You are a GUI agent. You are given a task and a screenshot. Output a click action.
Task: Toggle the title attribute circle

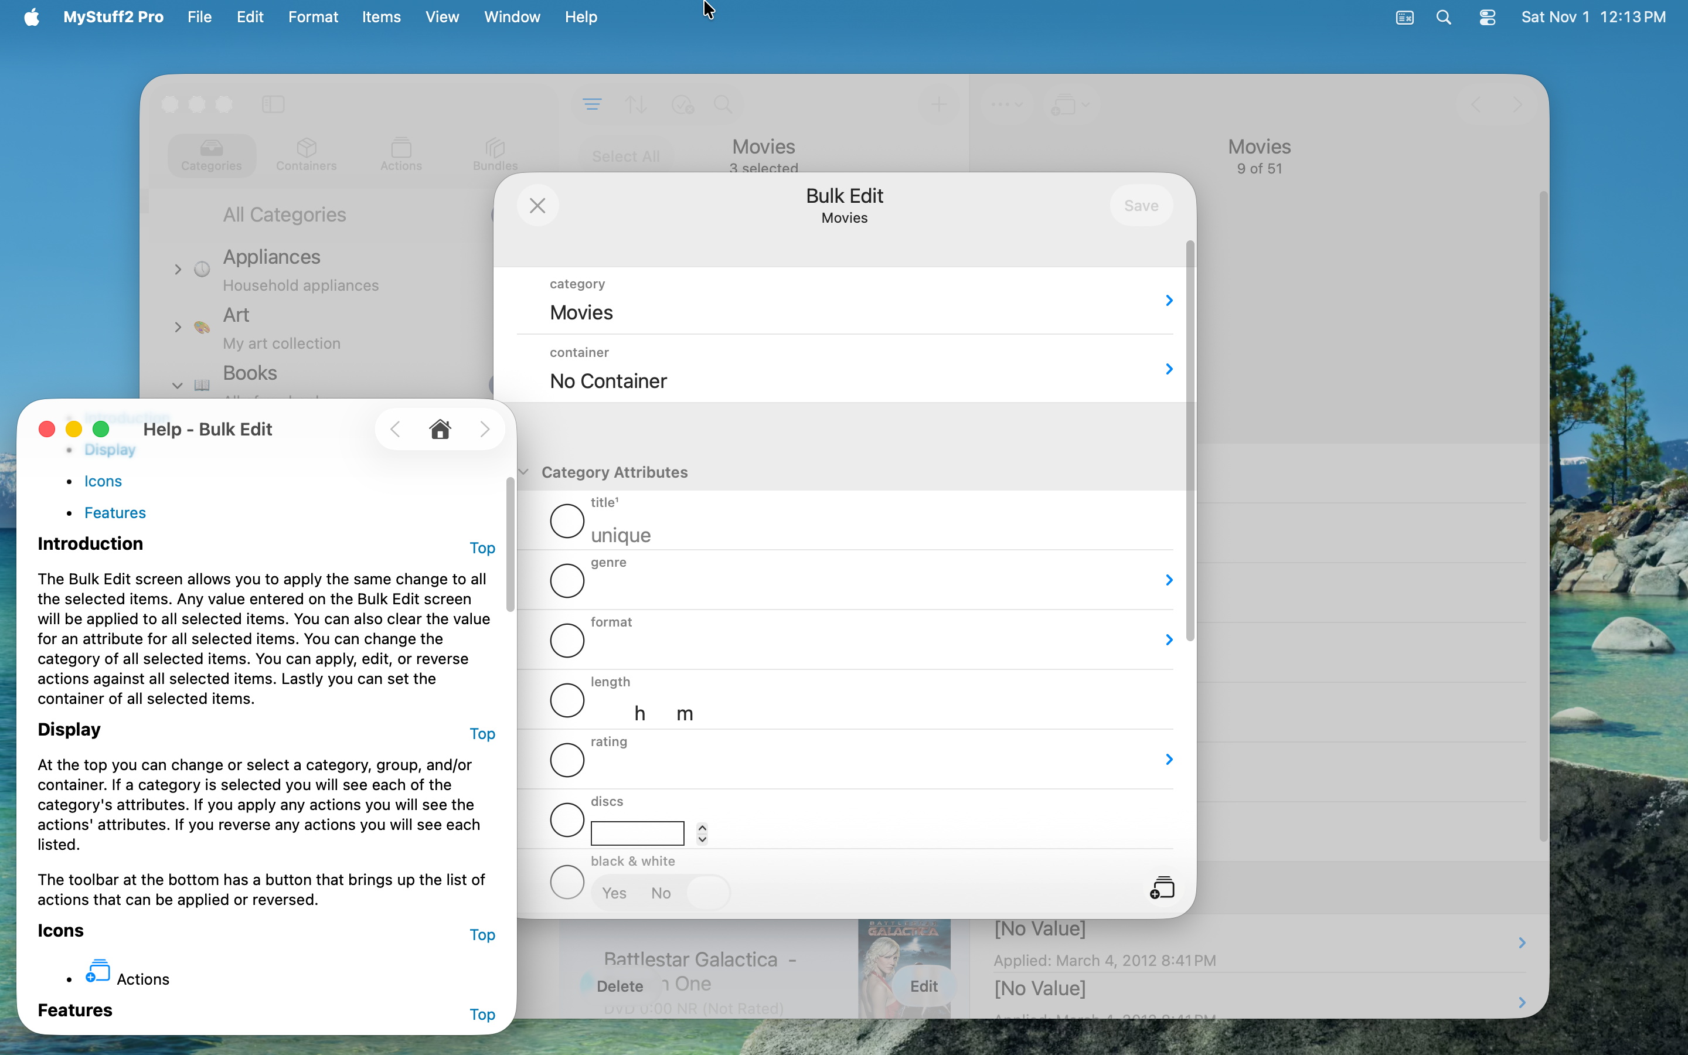[x=566, y=521]
